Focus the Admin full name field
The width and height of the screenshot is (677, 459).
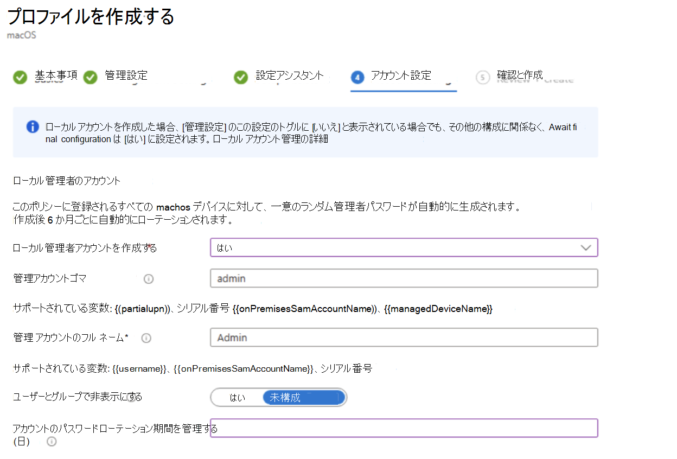404,337
